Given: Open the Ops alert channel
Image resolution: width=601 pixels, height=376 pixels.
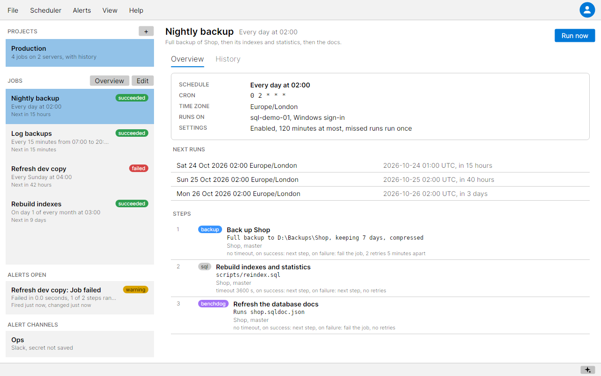Looking at the screenshot, I should 80,344.
